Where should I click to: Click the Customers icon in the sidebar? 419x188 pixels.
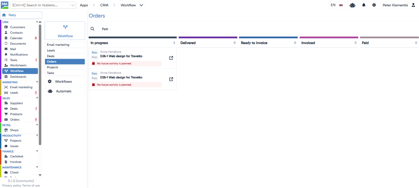click(x=6, y=27)
